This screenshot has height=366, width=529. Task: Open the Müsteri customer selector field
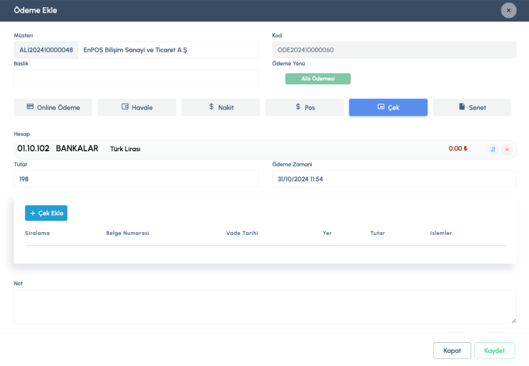tap(168, 50)
